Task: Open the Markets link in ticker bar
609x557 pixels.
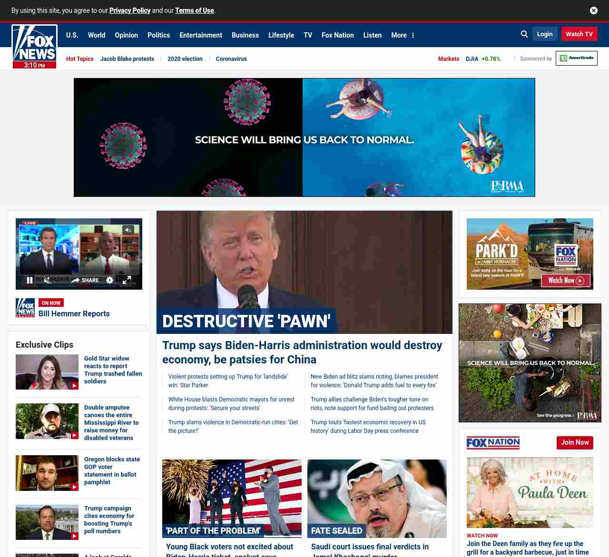Action: (448, 59)
